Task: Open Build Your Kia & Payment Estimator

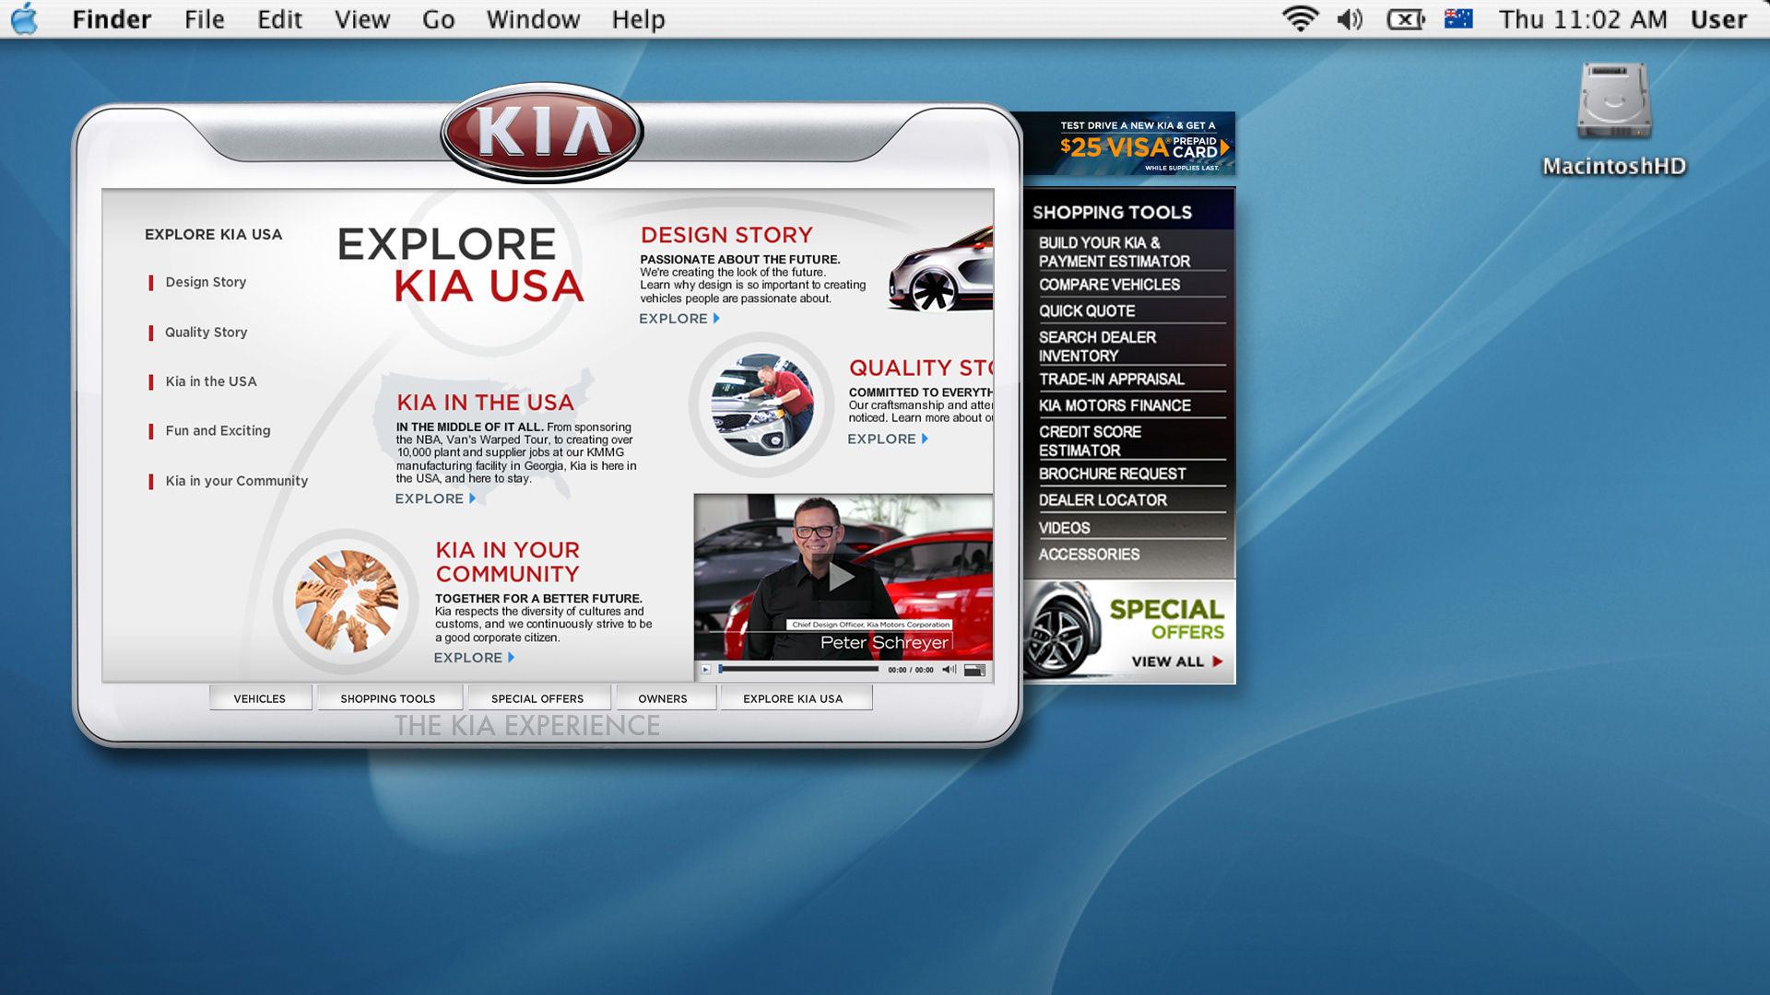Action: 1115,252
